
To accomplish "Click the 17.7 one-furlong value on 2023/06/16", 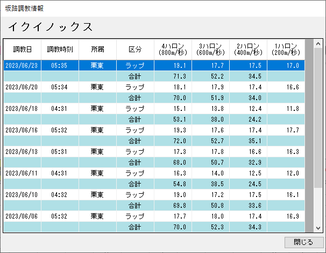I will pos(286,130).
